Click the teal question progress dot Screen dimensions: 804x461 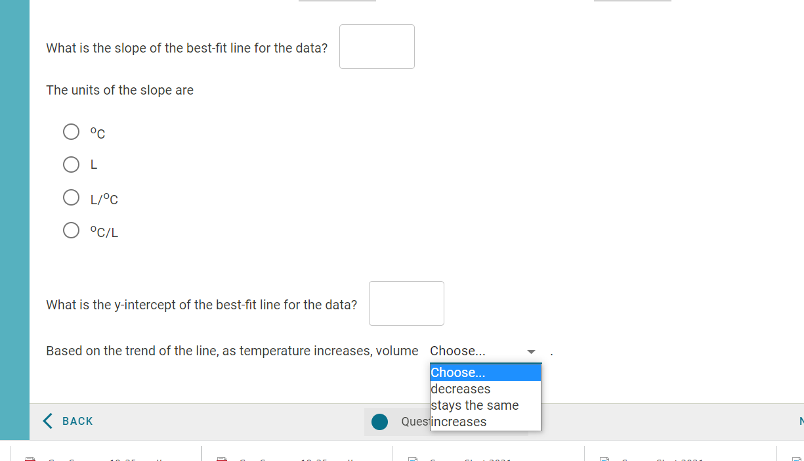coord(379,422)
